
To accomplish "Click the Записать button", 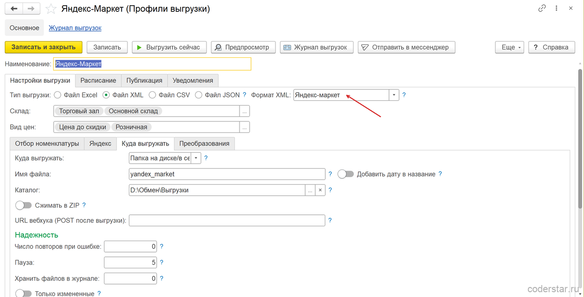I will (107, 47).
